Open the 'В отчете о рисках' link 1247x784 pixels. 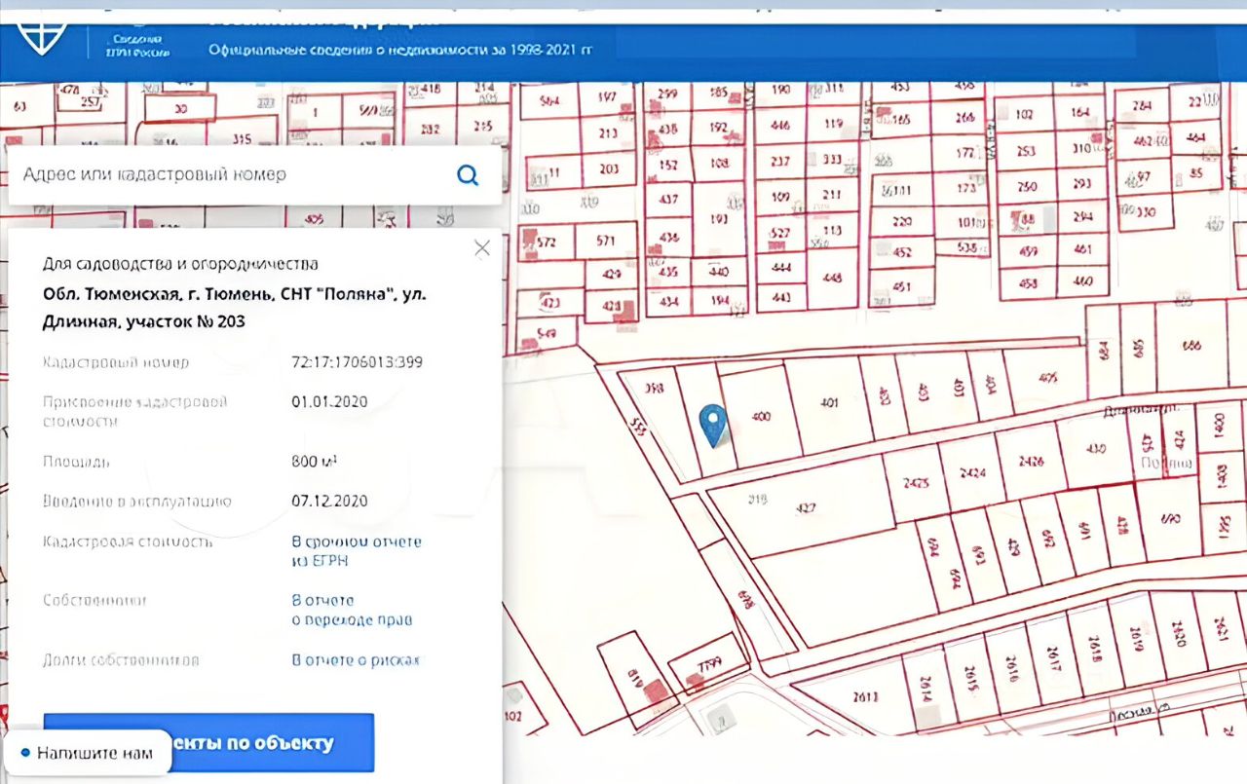(x=356, y=660)
